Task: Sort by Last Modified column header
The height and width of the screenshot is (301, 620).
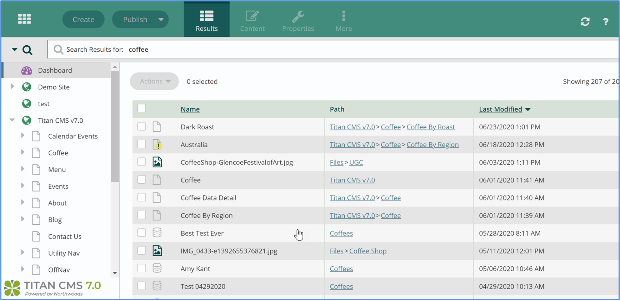Action: [501, 109]
